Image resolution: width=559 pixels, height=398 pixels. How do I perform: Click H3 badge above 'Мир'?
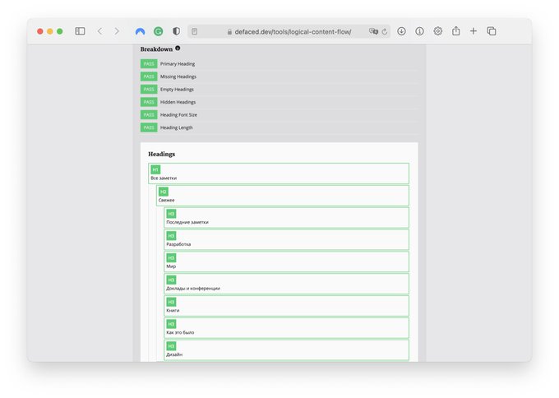[171, 258]
